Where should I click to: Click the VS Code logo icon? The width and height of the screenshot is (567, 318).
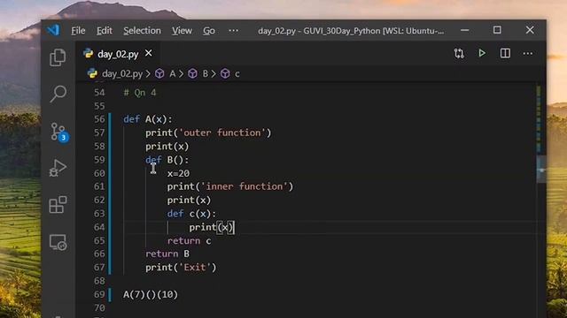53,30
